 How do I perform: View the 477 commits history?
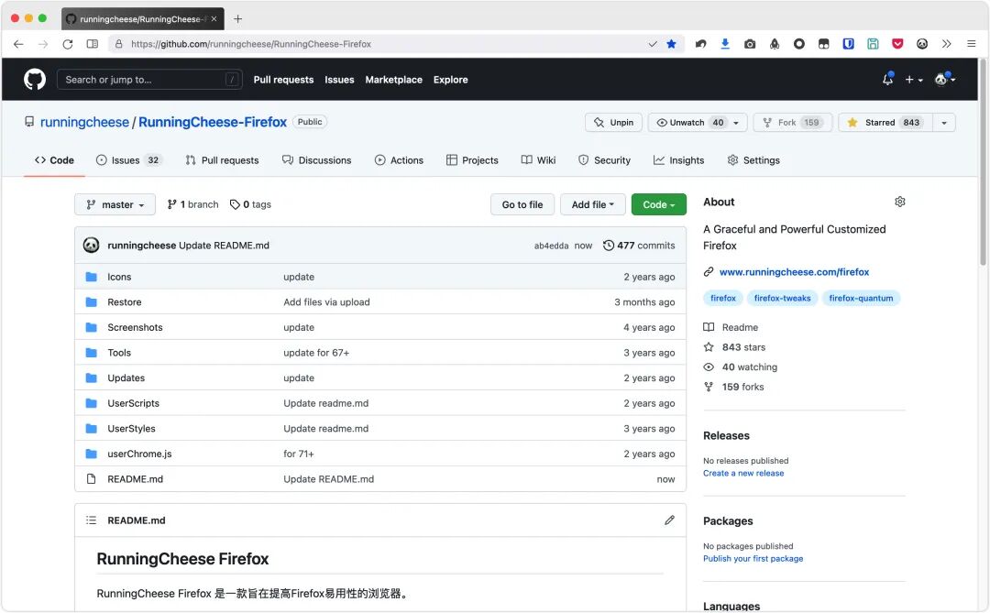point(639,246)
